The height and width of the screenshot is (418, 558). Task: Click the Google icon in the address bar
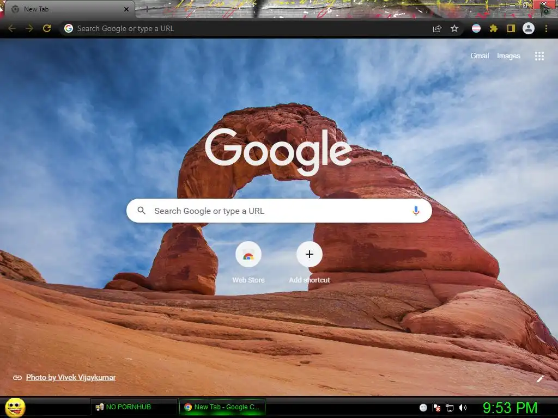point(69,28)
